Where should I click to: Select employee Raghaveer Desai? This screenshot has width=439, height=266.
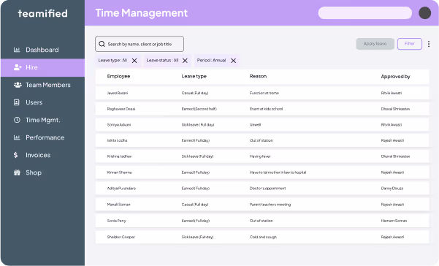[121, 109]
